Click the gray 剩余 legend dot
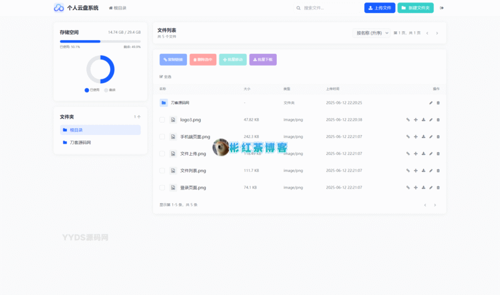 [x=106, y=90]
